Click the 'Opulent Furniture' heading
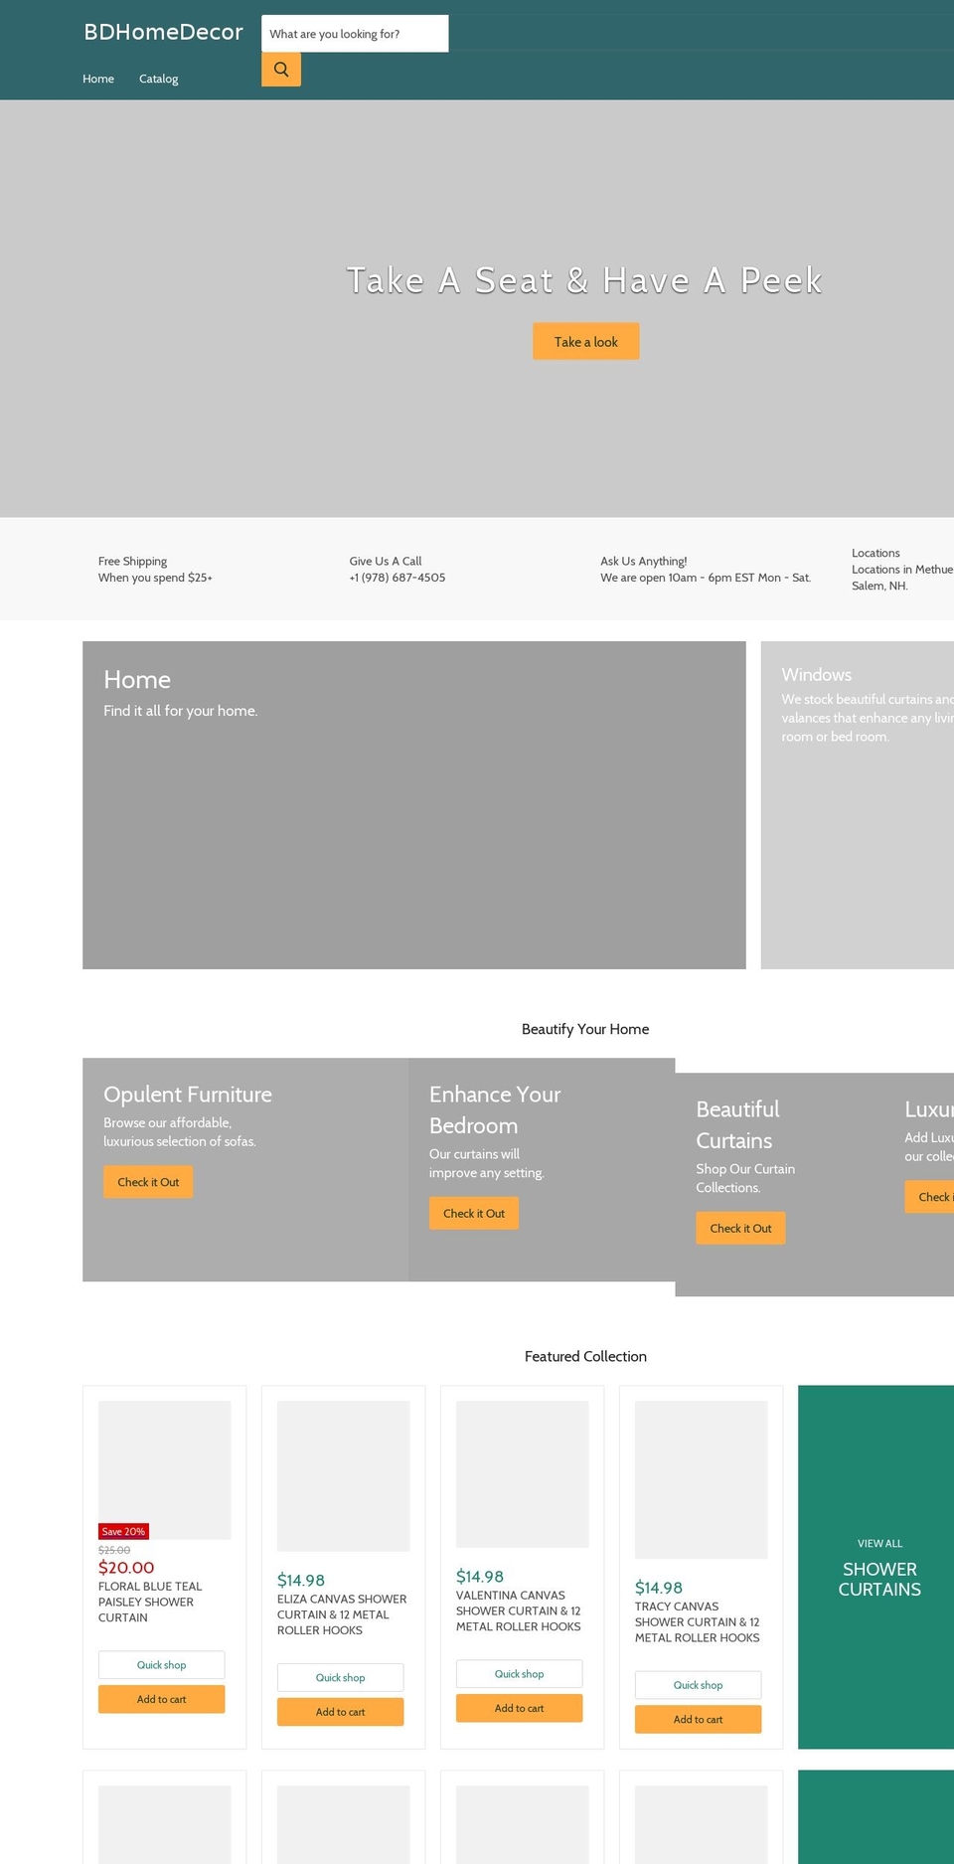954x1864 pixels. [188, 1095]
